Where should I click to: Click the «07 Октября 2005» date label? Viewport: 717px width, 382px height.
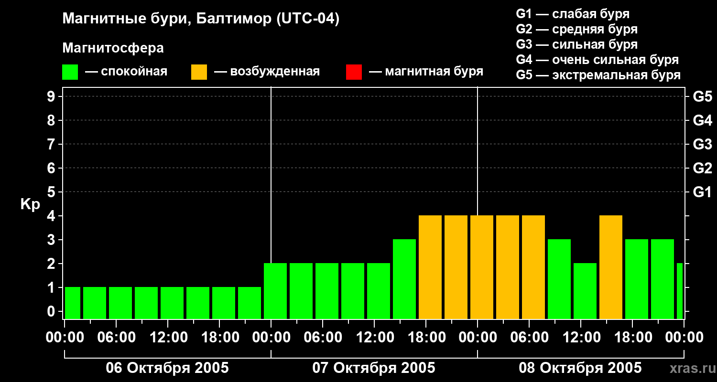point(374,368)
